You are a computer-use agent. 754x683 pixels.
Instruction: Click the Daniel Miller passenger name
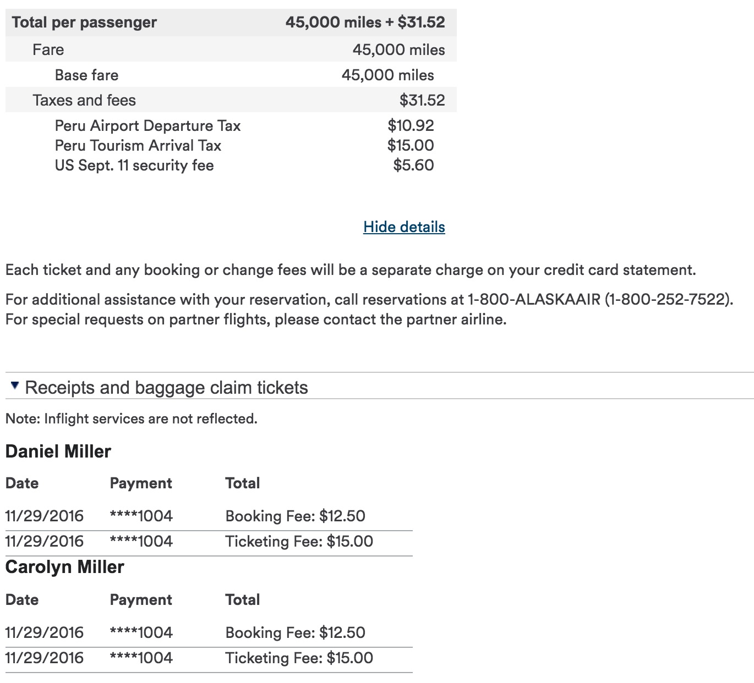click(58, 451)
